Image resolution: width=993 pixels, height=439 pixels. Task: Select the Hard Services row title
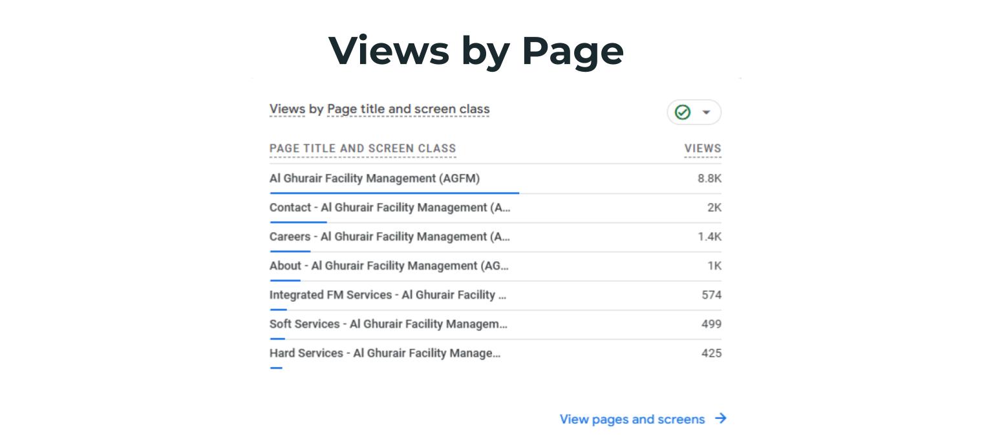pyautogui.click(x=385, y=353)
